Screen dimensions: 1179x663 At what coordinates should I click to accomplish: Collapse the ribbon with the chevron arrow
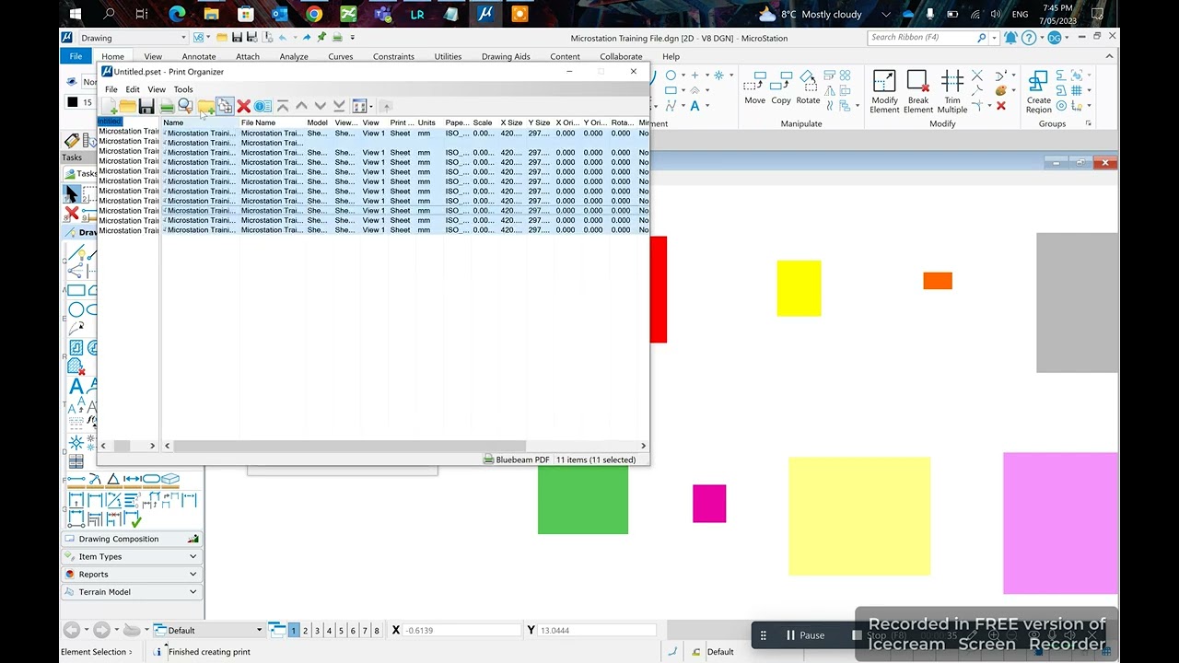click(1110, 56)
